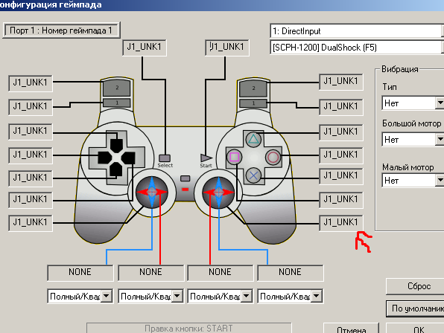The height and width of the screenshot is (333, 444).
Task: Expand the Большой мотор dropdown
Action: coord(440,140)
